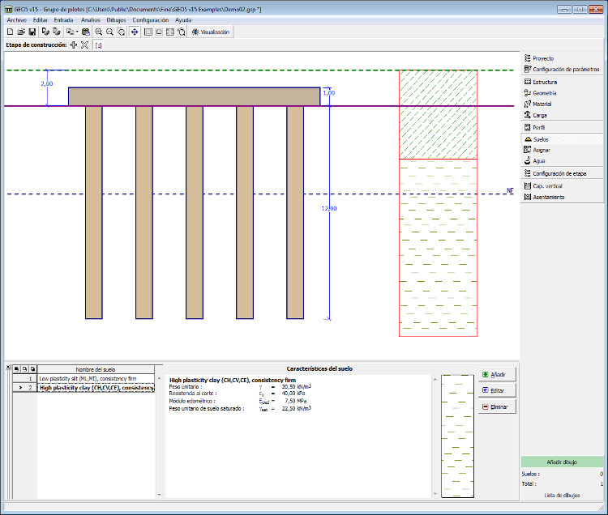
Task: Select construction stage tab [1]
Action: point(98,45)
